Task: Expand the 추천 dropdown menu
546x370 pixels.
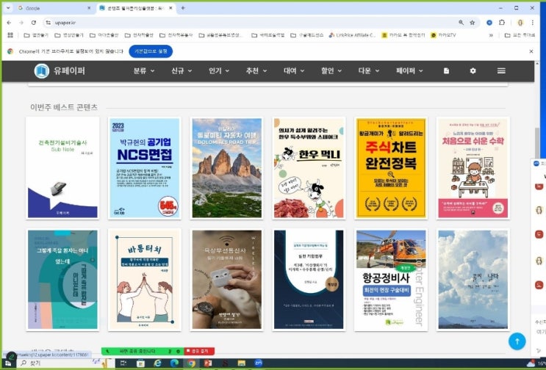Action: click(256, 71)
